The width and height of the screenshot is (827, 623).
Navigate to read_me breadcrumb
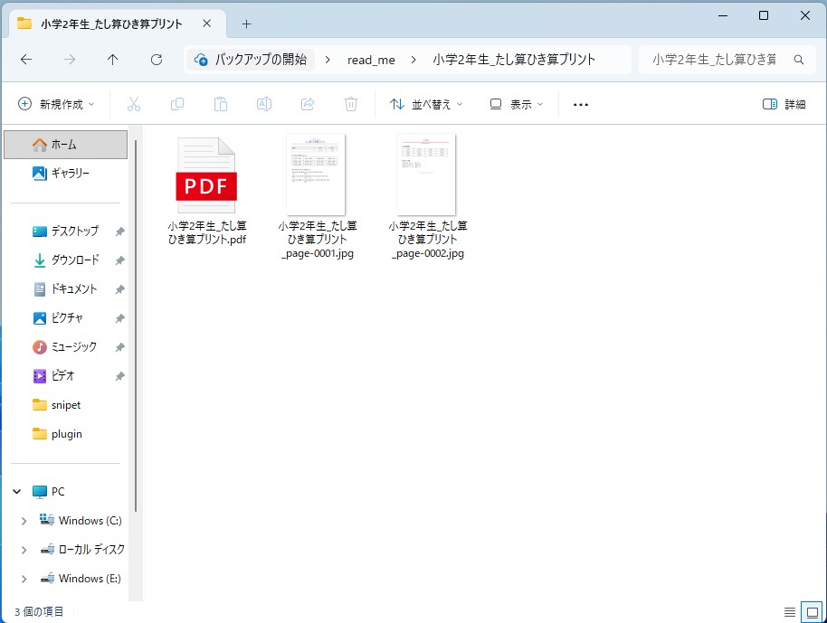pos(371,60)
